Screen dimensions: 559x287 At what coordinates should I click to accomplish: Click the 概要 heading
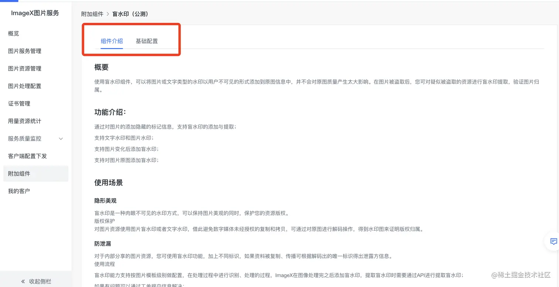101,67
